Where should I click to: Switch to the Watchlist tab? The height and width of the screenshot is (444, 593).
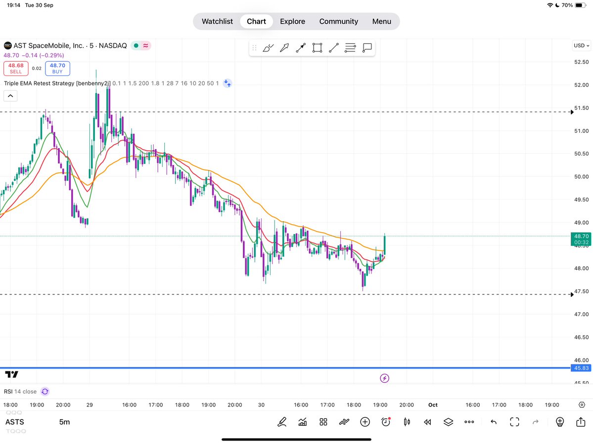click(217, 22)
